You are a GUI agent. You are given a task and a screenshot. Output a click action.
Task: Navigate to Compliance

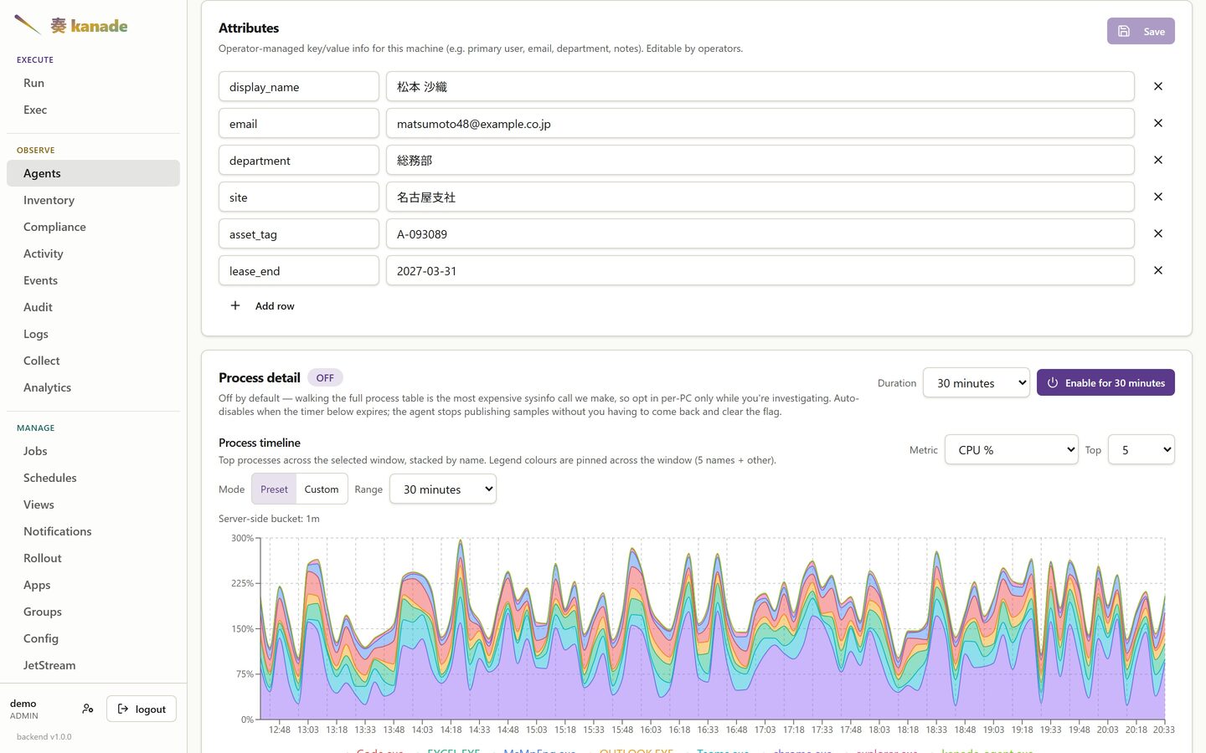(93, 227)
